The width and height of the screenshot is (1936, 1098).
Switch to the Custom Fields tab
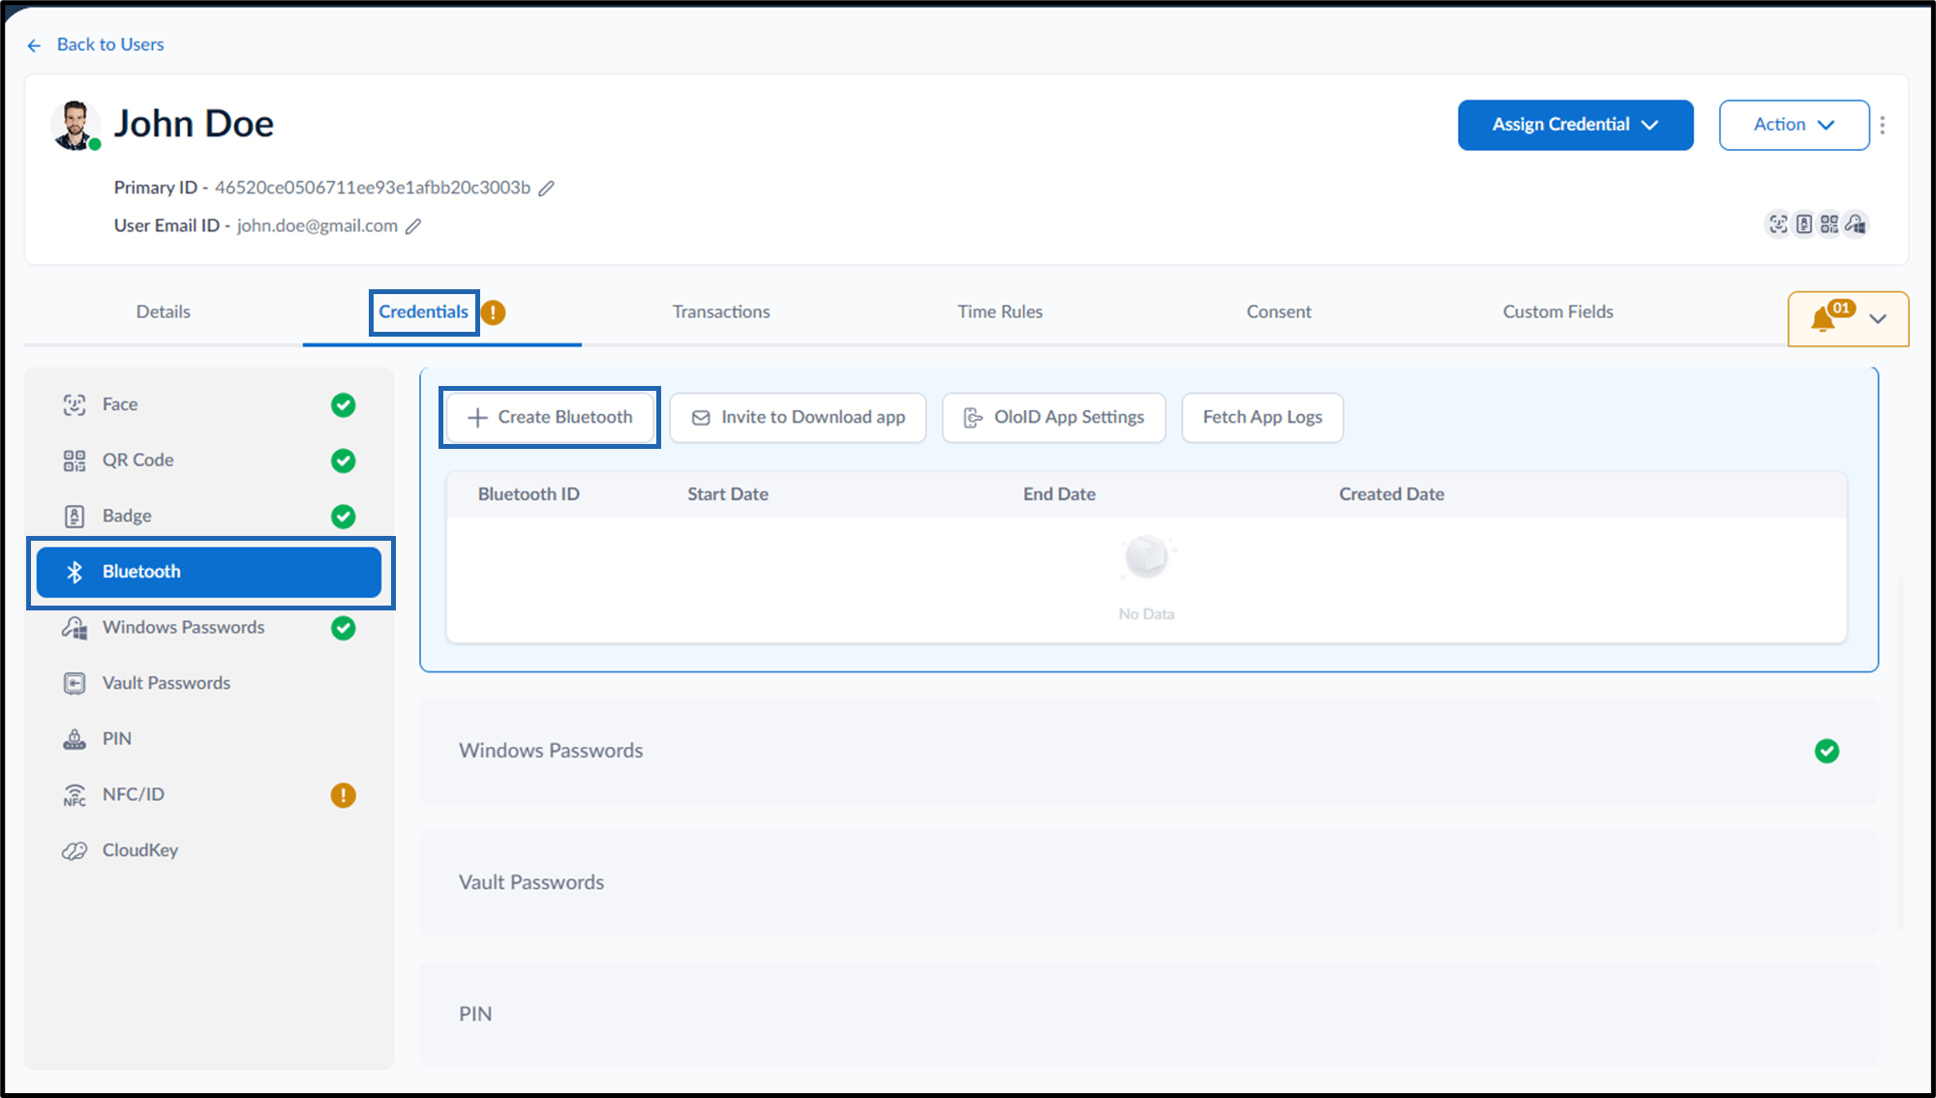[1558, 312]
